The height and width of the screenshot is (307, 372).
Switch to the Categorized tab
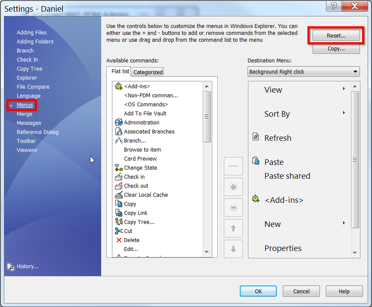click(148, 72)
